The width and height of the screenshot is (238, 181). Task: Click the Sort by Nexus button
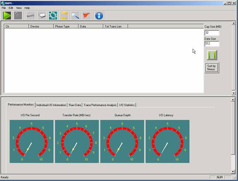(x=212, y=68)
